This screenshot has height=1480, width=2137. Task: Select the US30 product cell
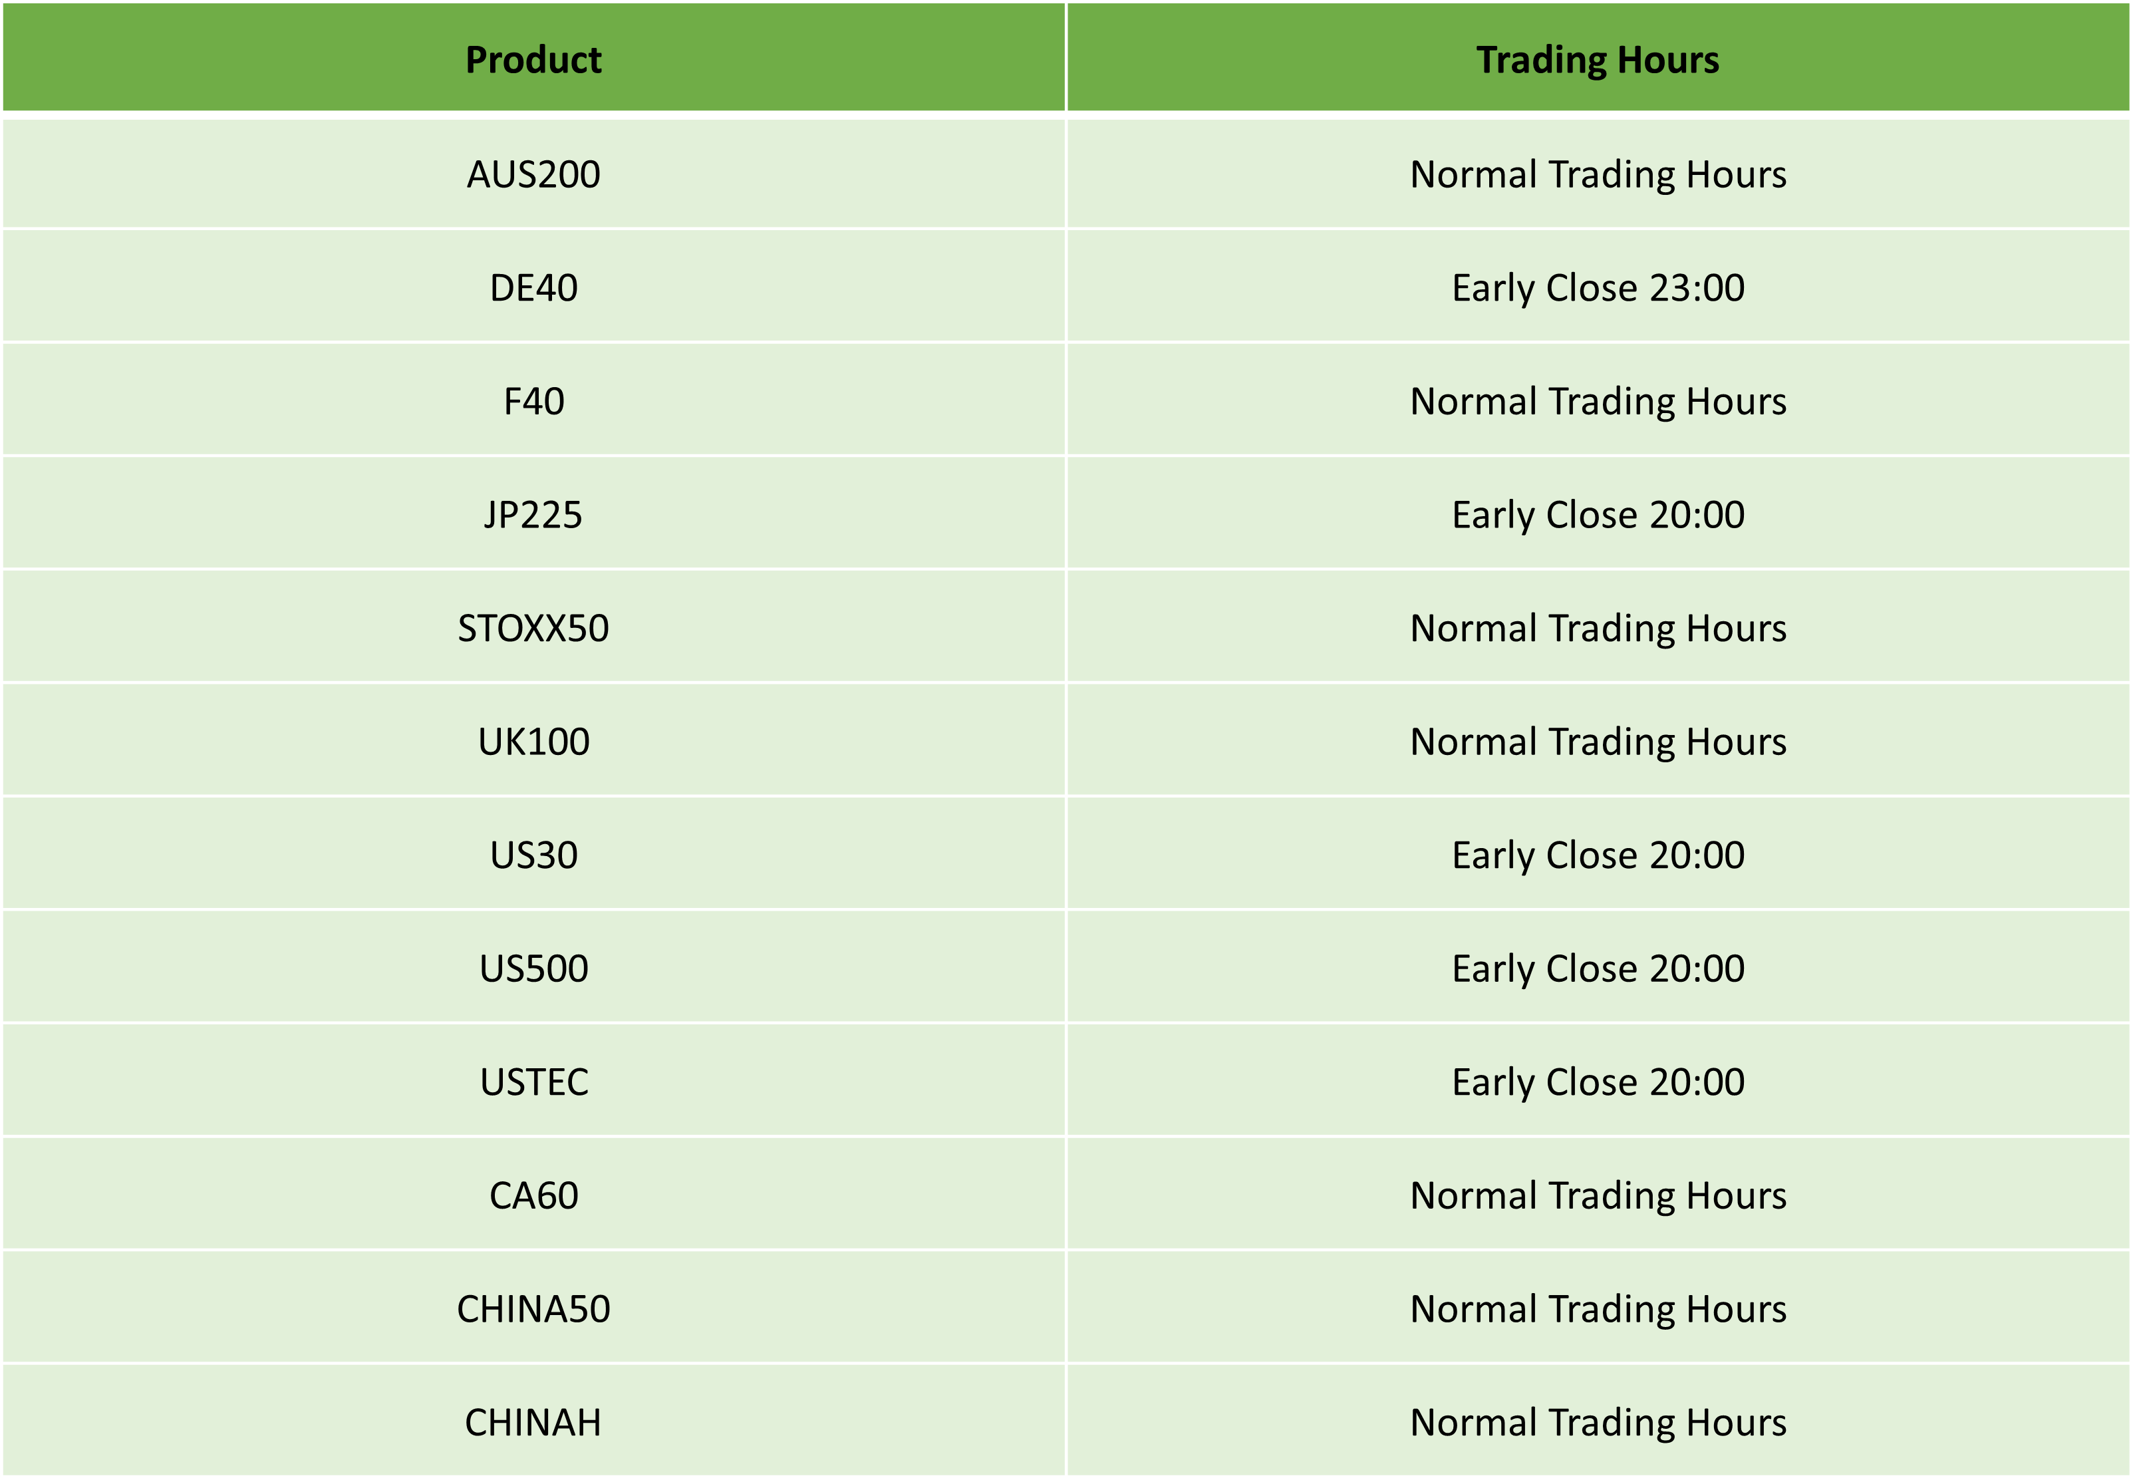533,854
